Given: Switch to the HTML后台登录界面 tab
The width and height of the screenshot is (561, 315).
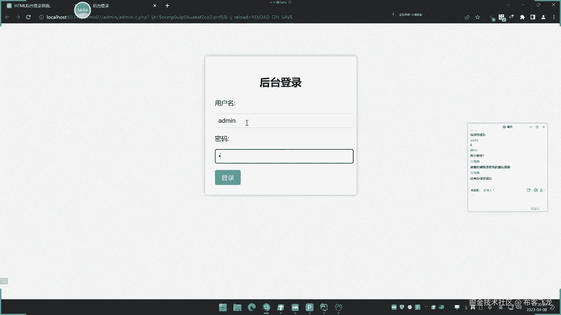Looking at the screenshot, I should [x=33, y=6].
